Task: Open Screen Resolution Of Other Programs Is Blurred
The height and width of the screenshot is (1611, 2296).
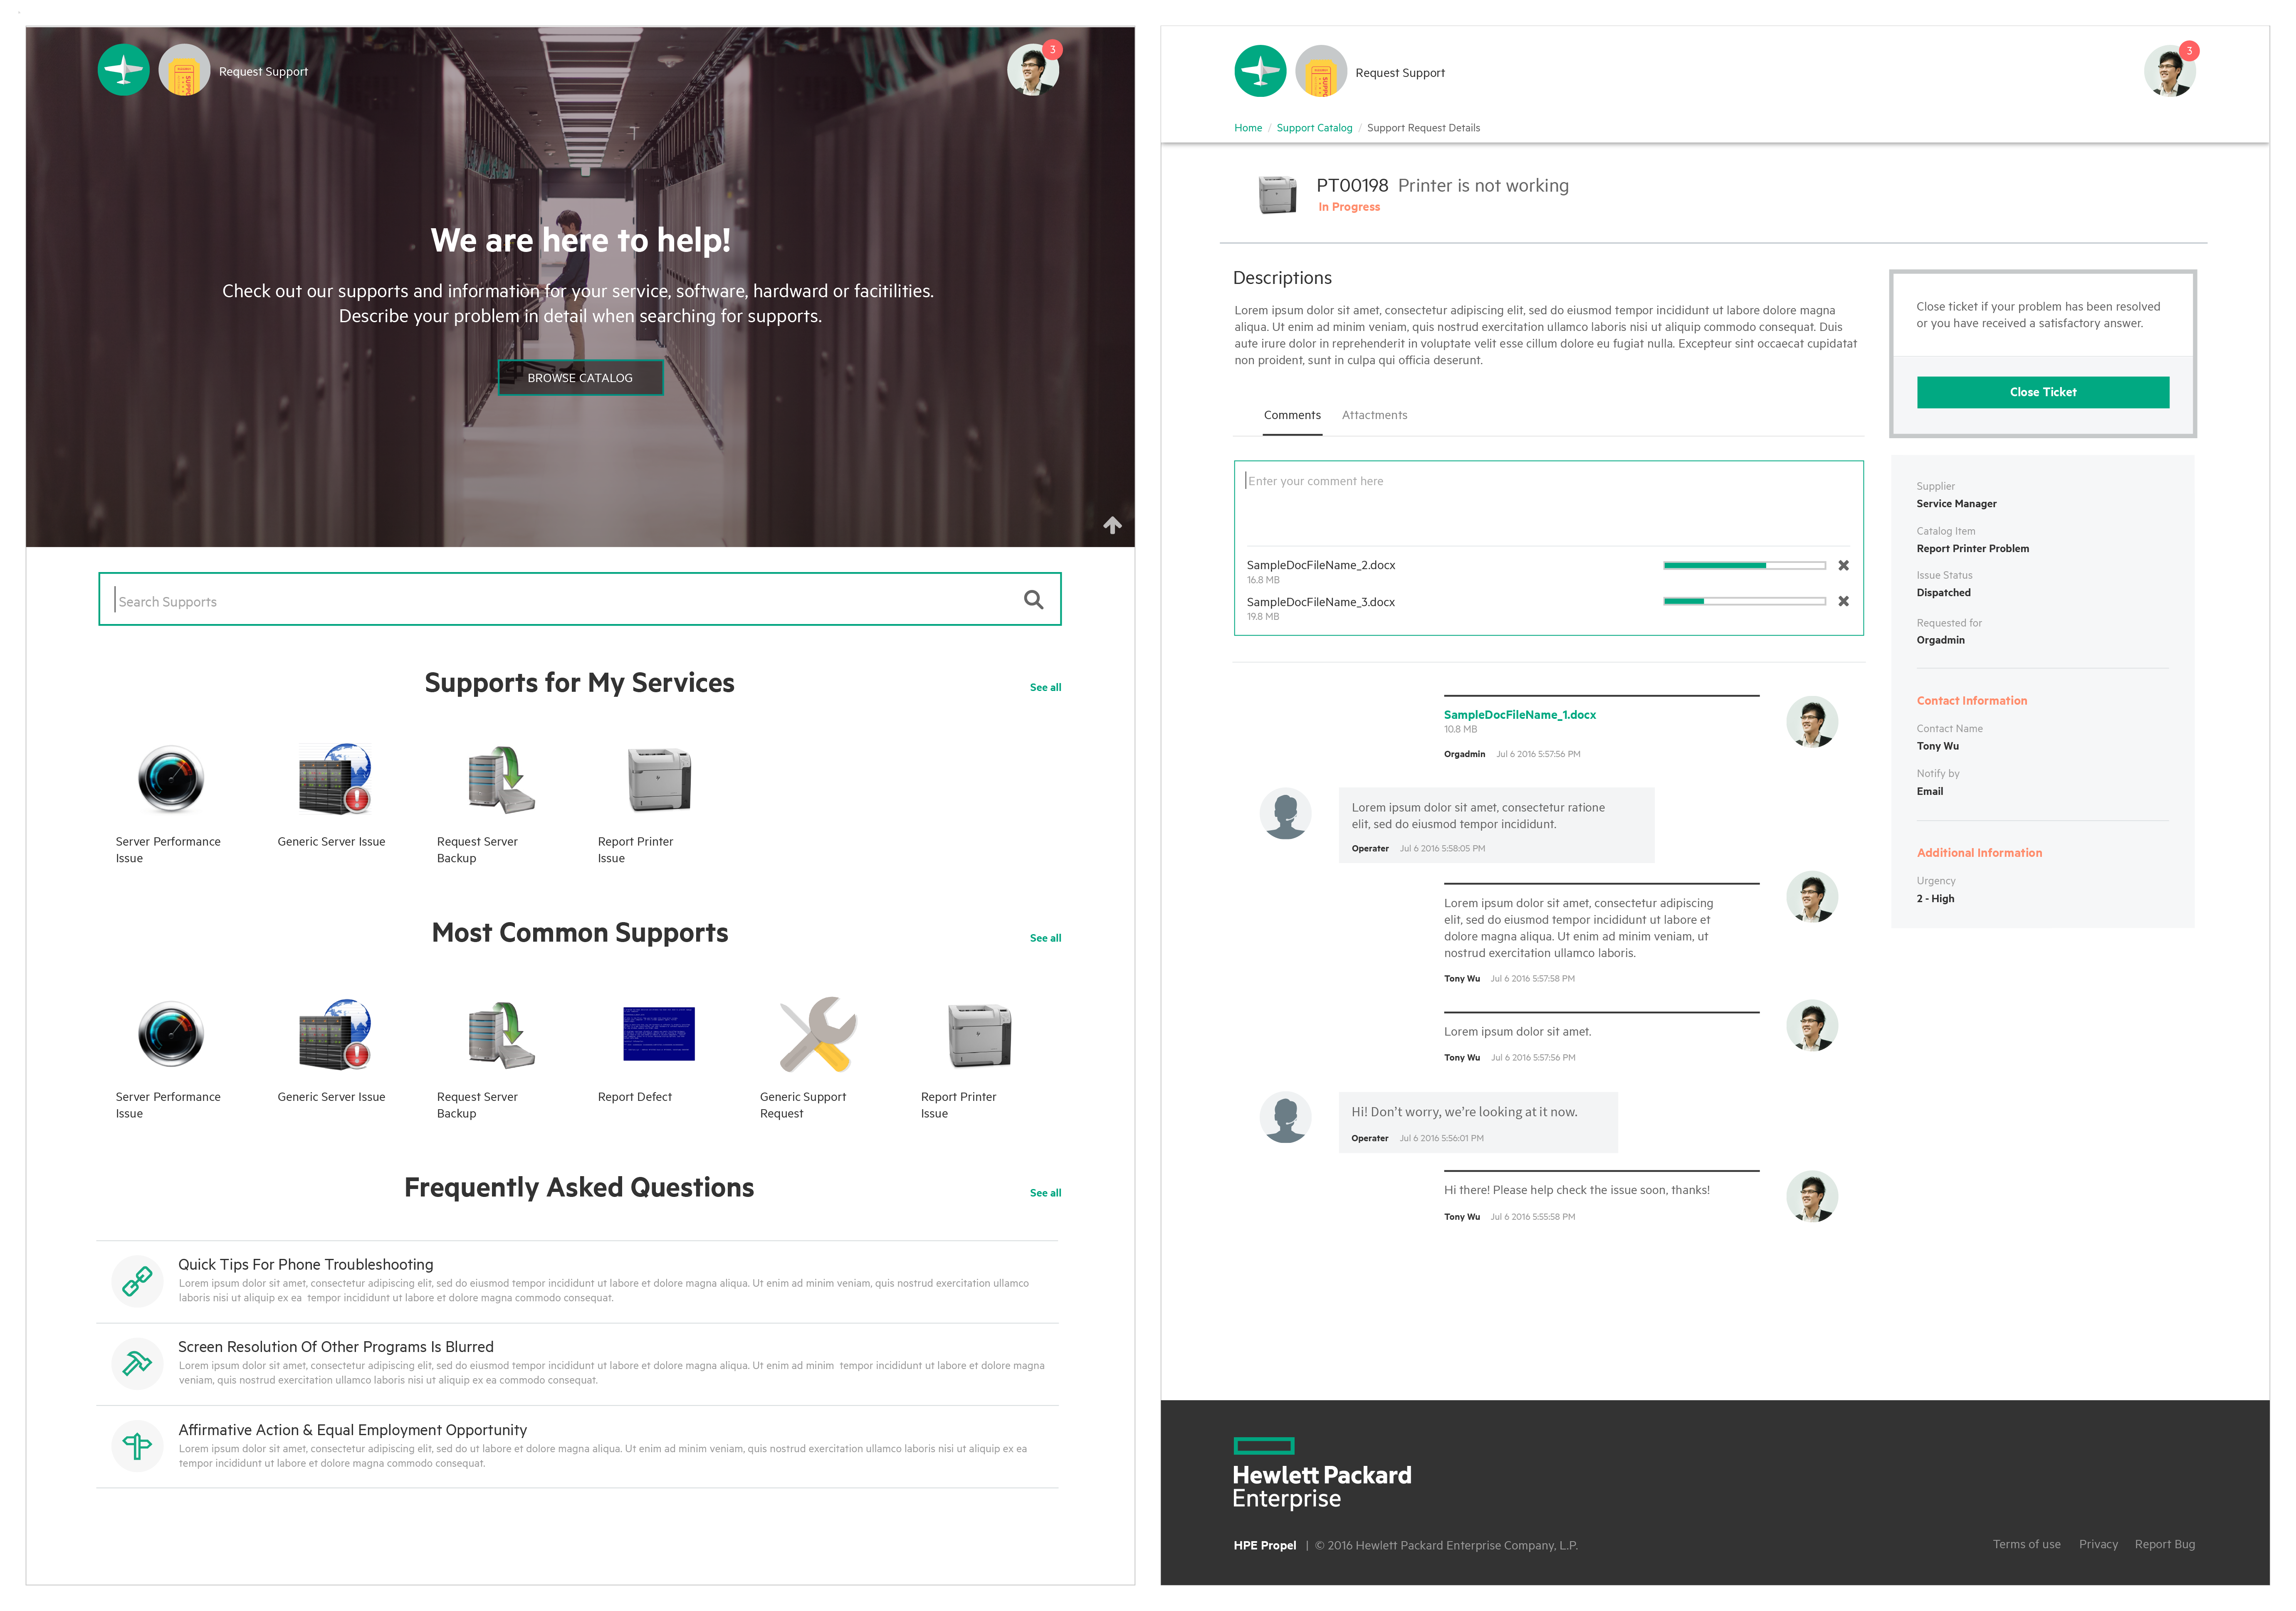Action: (336, 1346)
